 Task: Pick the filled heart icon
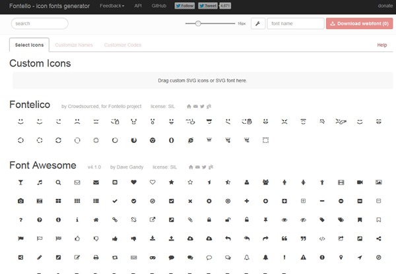pos(134,181)
